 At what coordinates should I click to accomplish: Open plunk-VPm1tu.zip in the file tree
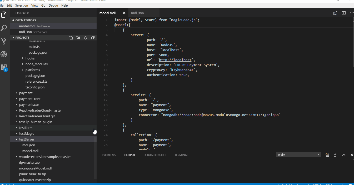click(x=53, y=174)
